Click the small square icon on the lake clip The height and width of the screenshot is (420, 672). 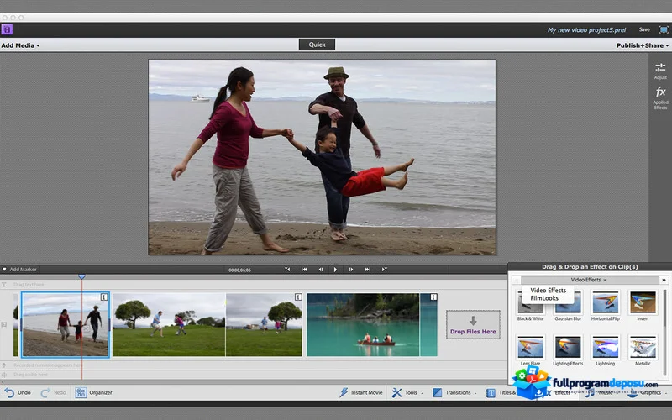click(x=433, y=297)
